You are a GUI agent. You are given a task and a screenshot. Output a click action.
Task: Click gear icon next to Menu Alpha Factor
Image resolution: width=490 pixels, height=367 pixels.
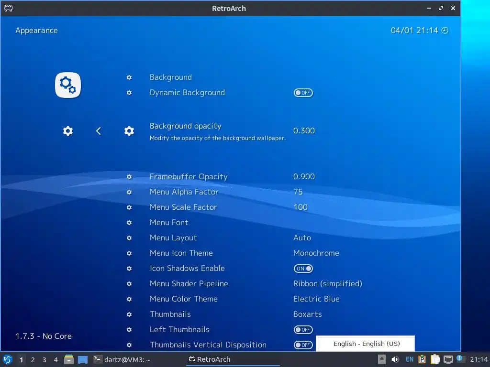click(x=129, y=192)
